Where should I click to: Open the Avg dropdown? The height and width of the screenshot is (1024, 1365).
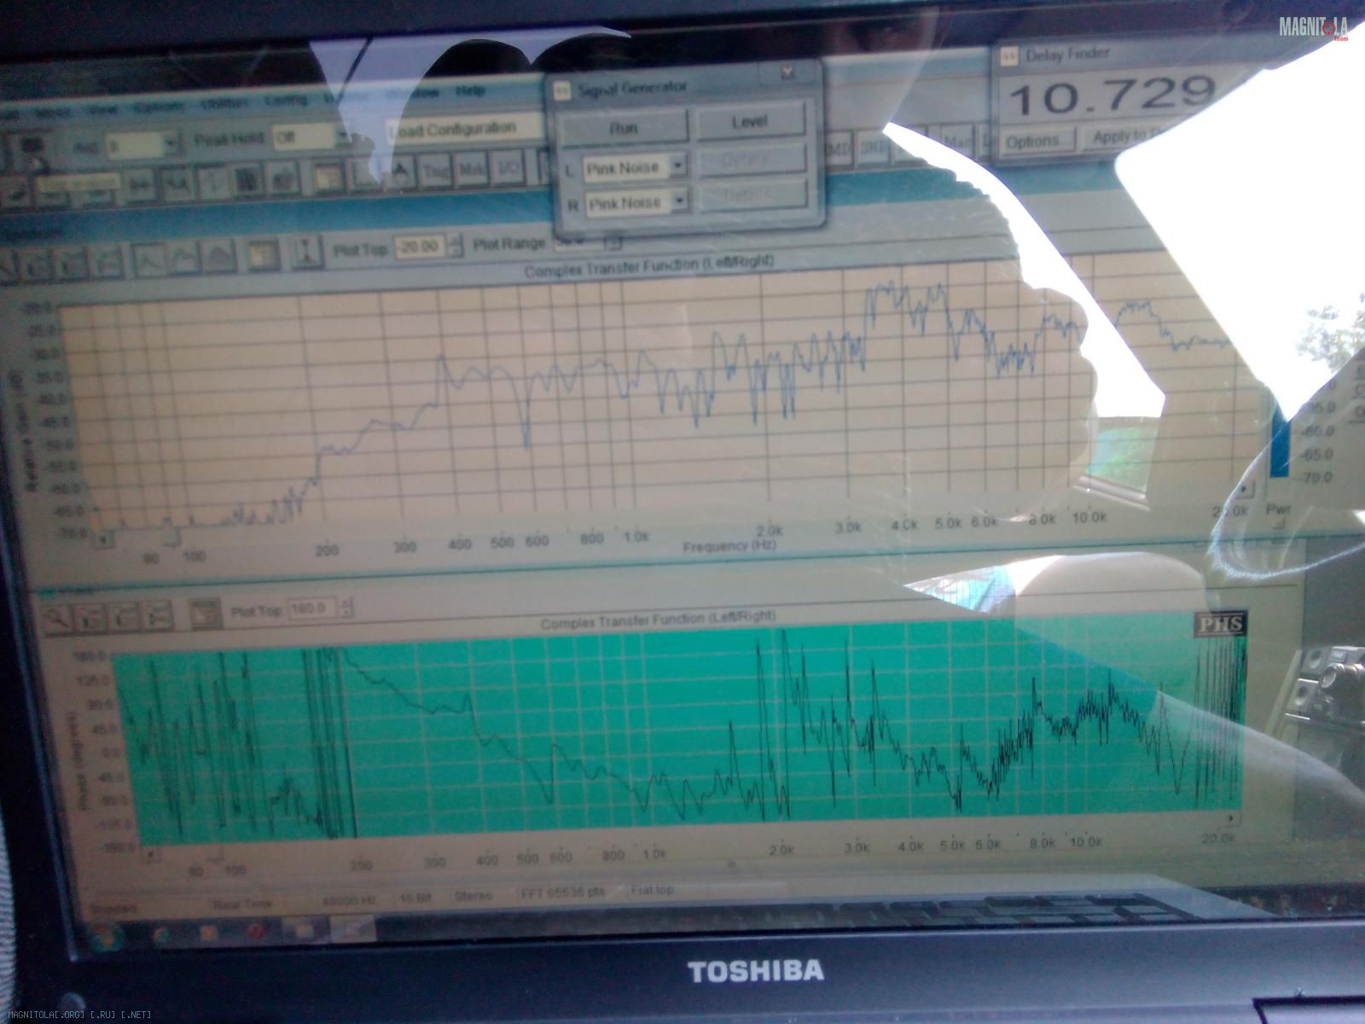(x=143, y=144)
